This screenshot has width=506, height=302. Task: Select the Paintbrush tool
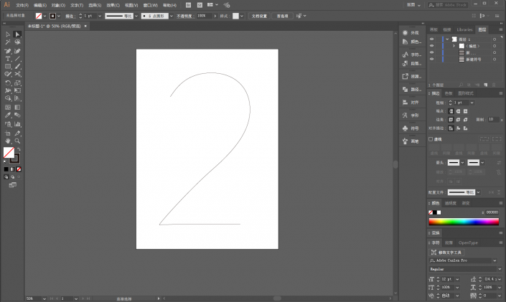tap(17, 67)
